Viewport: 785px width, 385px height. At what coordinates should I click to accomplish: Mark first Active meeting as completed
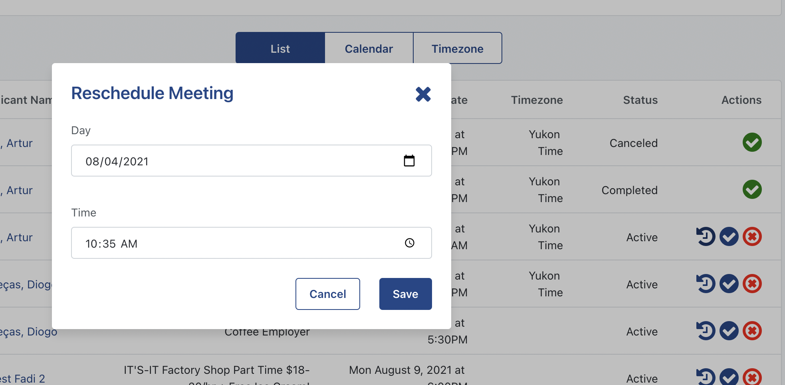coord(729,236)
